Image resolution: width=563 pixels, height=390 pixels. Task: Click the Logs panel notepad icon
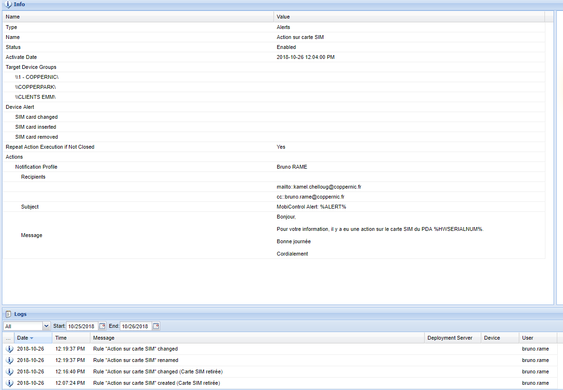pyautogui.click(x=8, y=314)
